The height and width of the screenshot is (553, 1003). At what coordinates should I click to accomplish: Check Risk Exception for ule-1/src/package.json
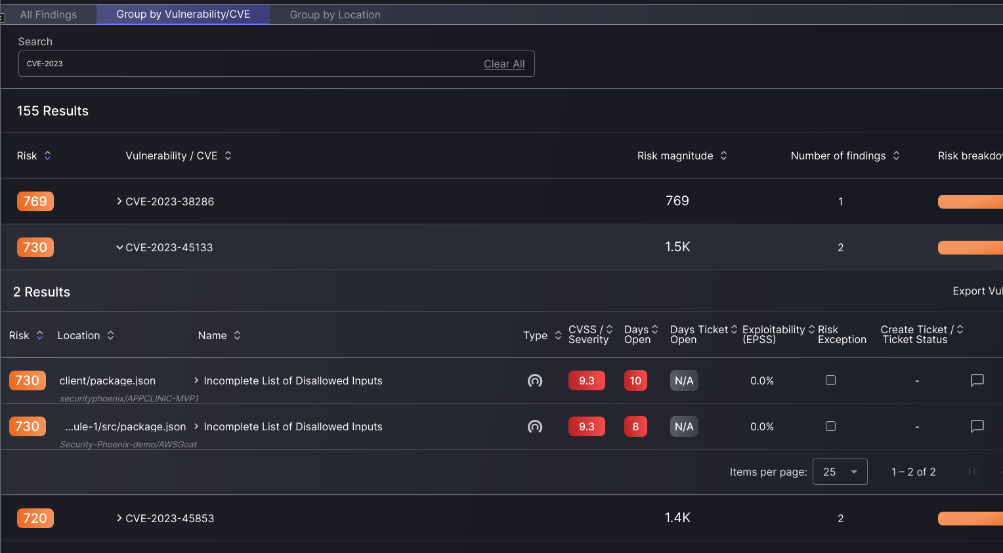830,426
